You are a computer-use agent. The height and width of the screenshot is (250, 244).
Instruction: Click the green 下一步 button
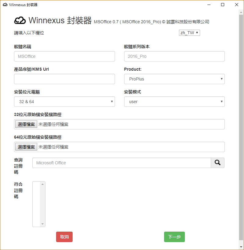[174, 237]
